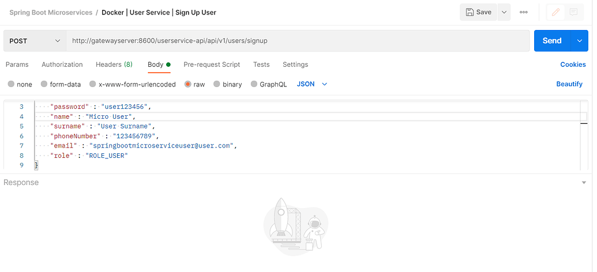
Task: Click the Beautify link
Action: pos(569,84)
